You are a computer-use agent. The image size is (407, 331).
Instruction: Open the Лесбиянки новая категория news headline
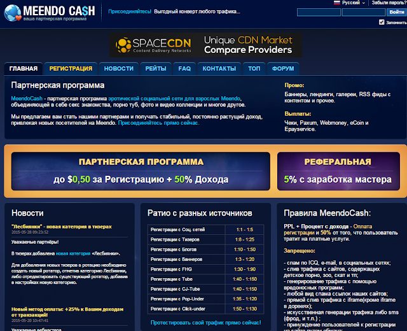point(62,227)
